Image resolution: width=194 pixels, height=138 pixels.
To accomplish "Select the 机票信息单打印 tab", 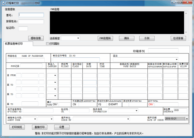I will pyautogui.click(x=18, y=44).
